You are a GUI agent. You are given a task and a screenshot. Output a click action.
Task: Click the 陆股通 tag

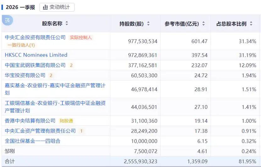click(x=66, y=121)
